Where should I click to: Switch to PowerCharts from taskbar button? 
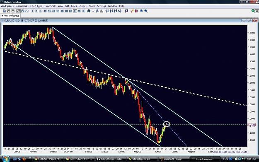tap(79, 159)
